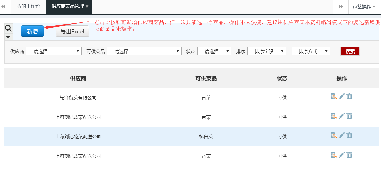The height and width of the screenshot is (169, 381).
Task: Select 上海刘记蔬菜配送公司 in the 杭白菜 row
Action: [78, 137]
